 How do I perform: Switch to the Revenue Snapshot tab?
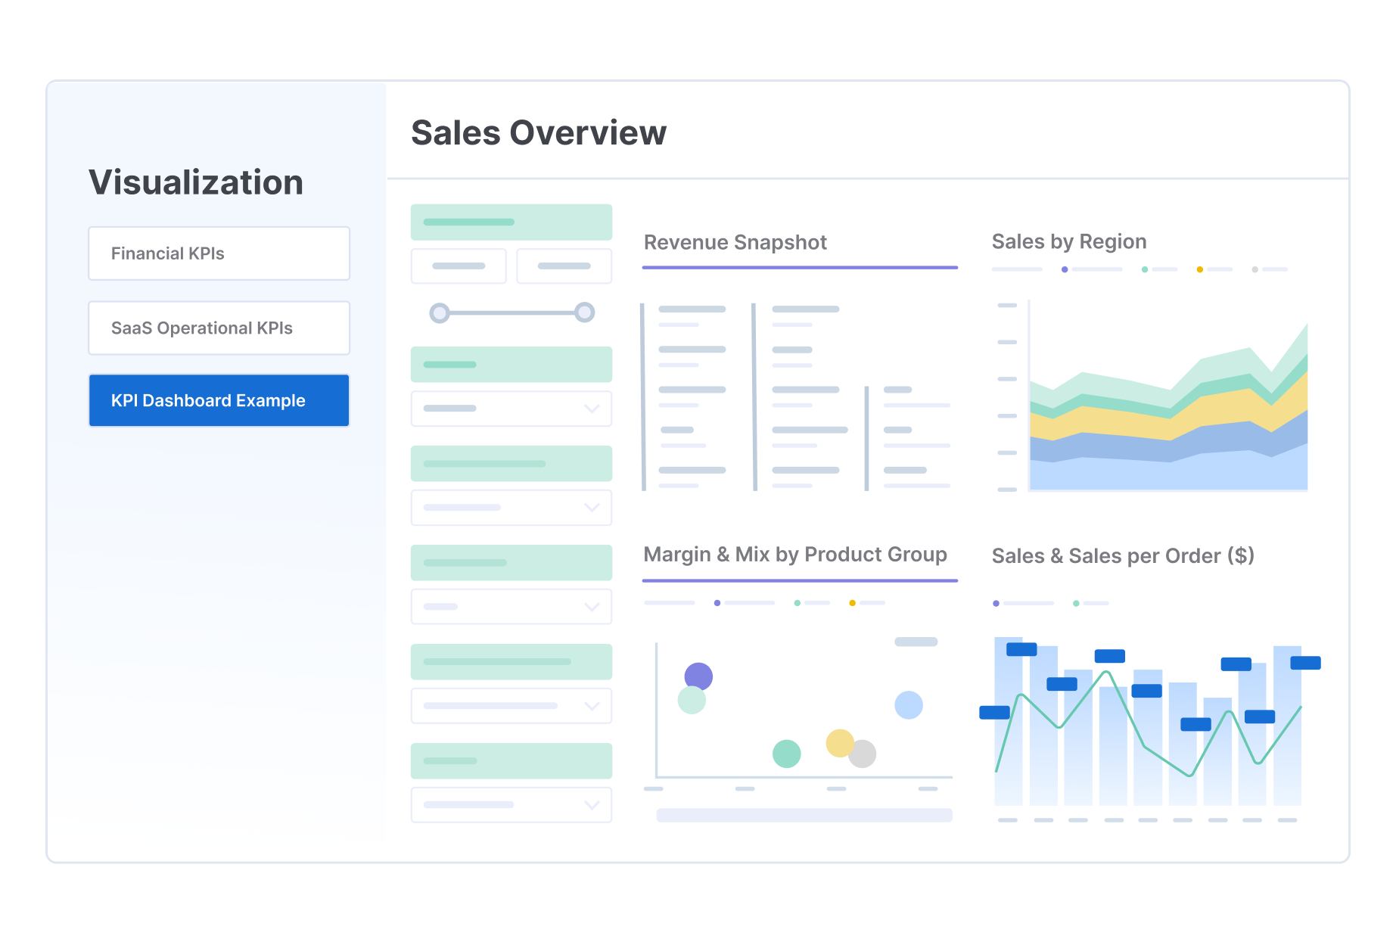(x=735, y=242)
